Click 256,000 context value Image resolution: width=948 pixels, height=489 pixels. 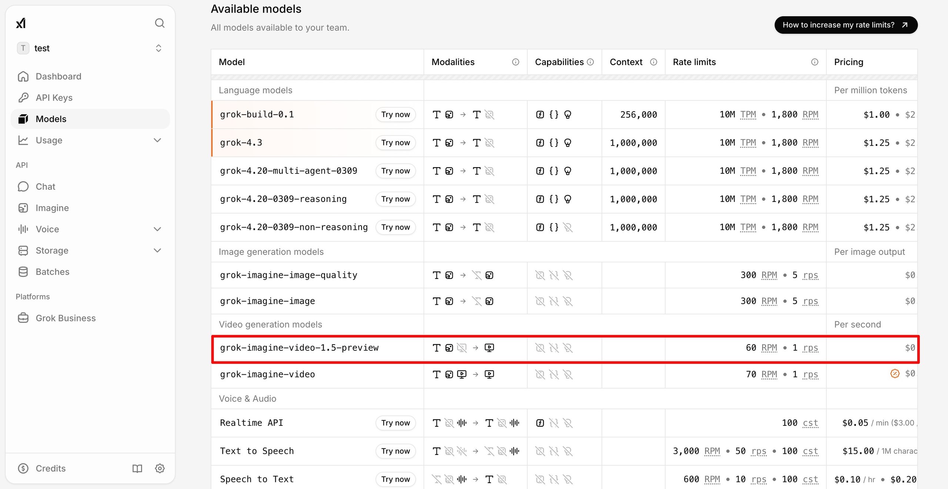[639, 115]
